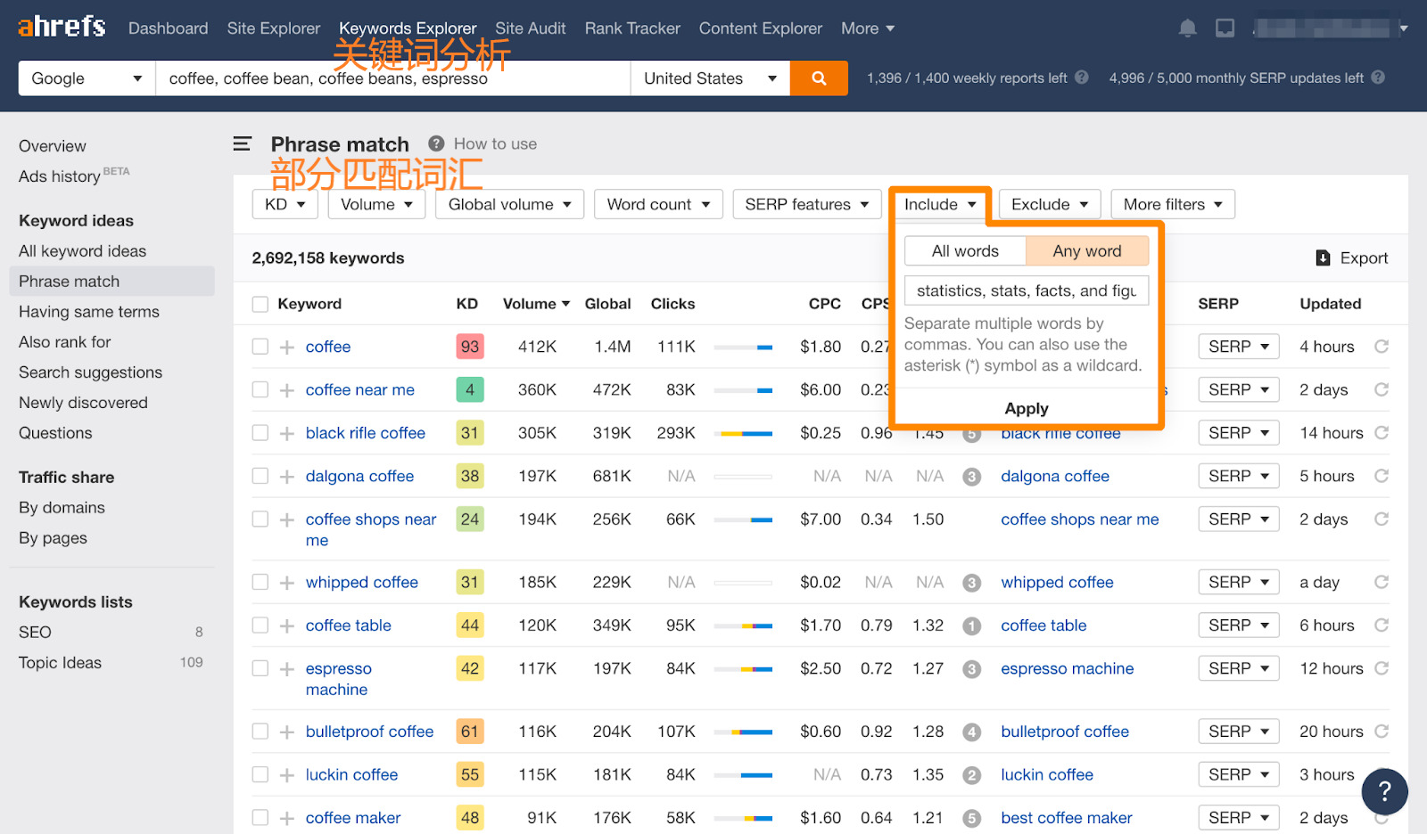The height and width of the screenshot is (834, 1427).
Task: Open the whipped coffee keyword link
Action: click(x=361, y=583)
